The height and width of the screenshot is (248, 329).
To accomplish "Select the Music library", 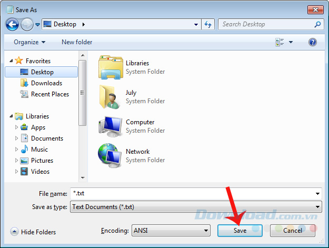I will 39,150.
